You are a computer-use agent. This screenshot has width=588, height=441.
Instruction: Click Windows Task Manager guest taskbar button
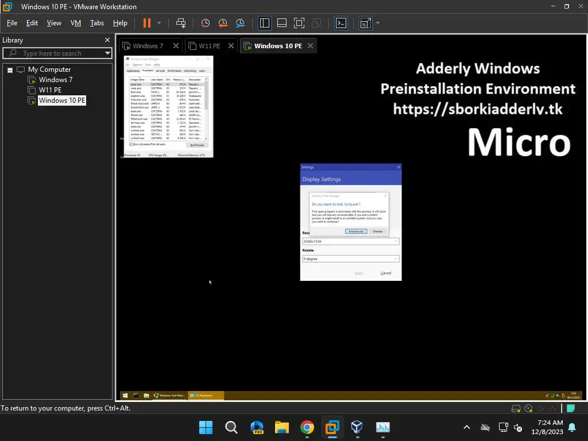tap(169, 396)
